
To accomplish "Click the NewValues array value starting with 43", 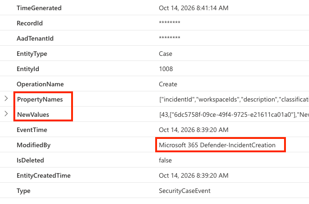I will 234,114.
